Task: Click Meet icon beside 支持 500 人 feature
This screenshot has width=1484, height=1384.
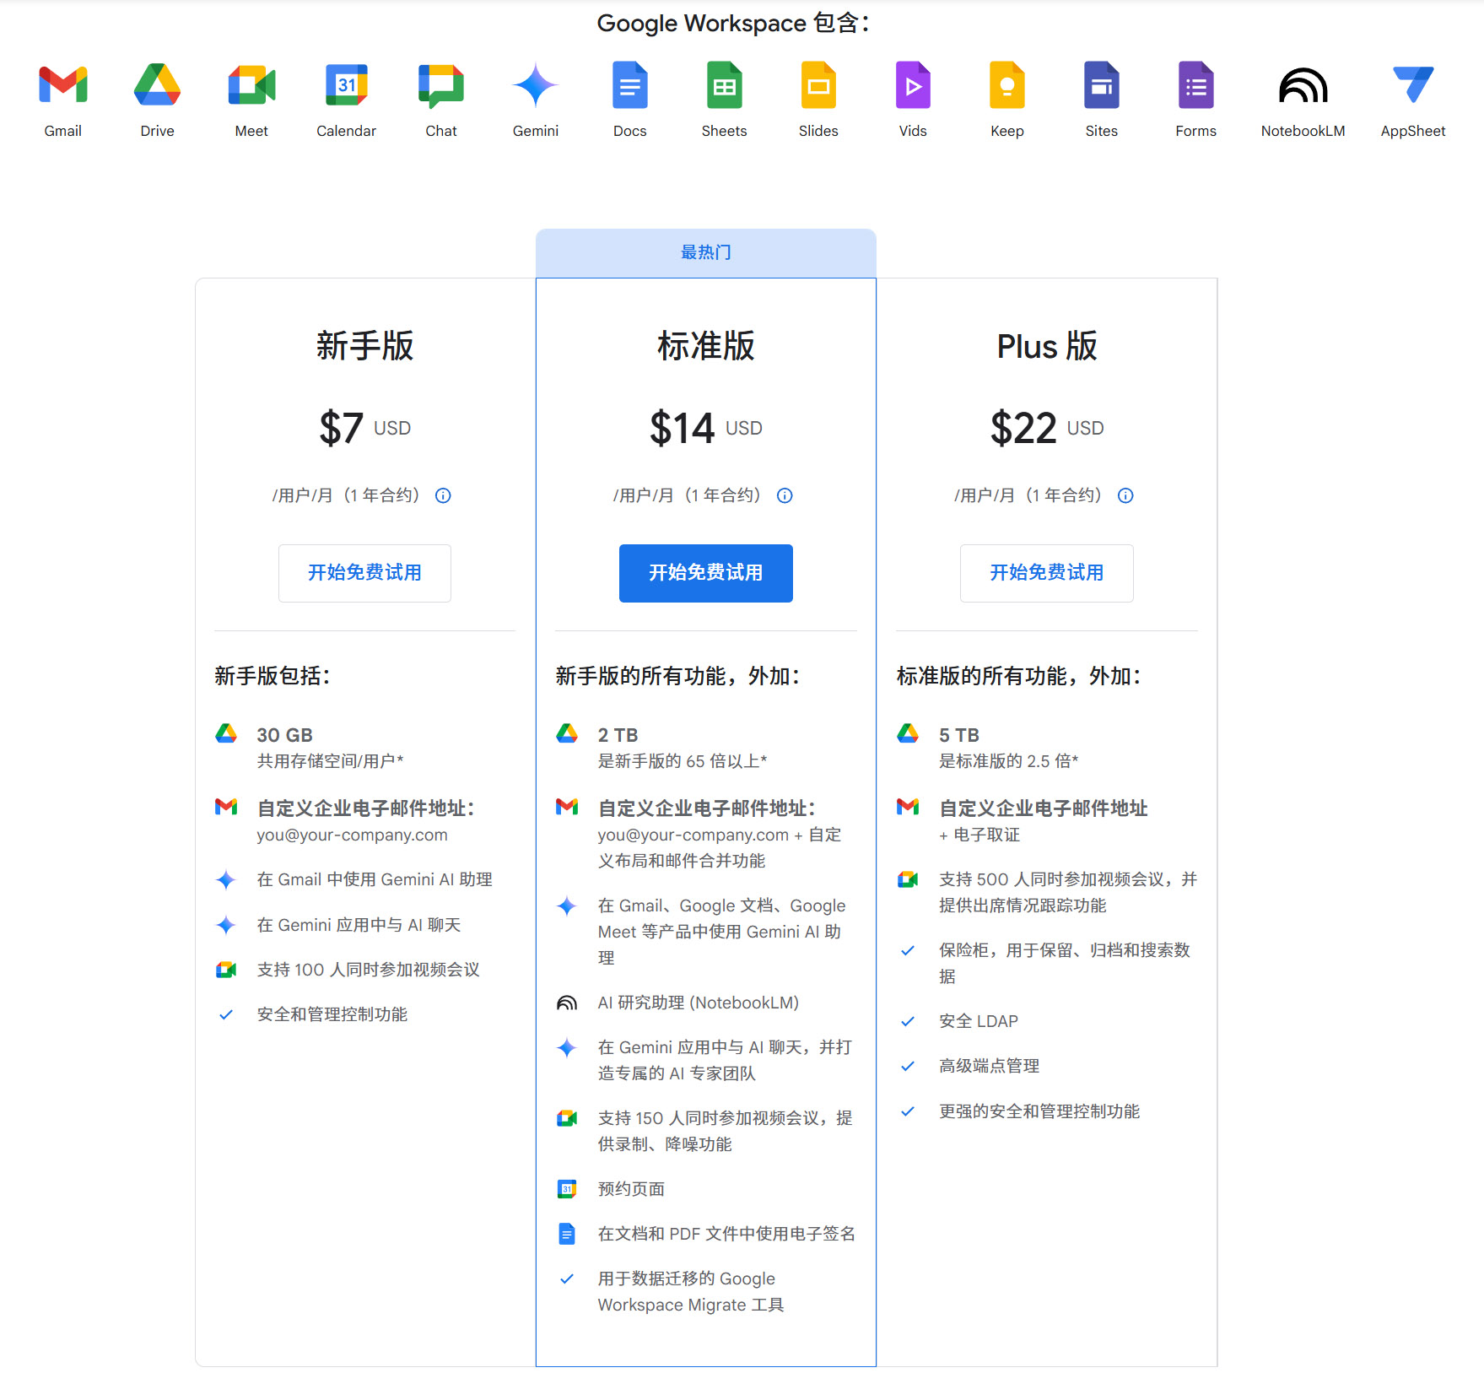Action: click(x=908, y=879)
